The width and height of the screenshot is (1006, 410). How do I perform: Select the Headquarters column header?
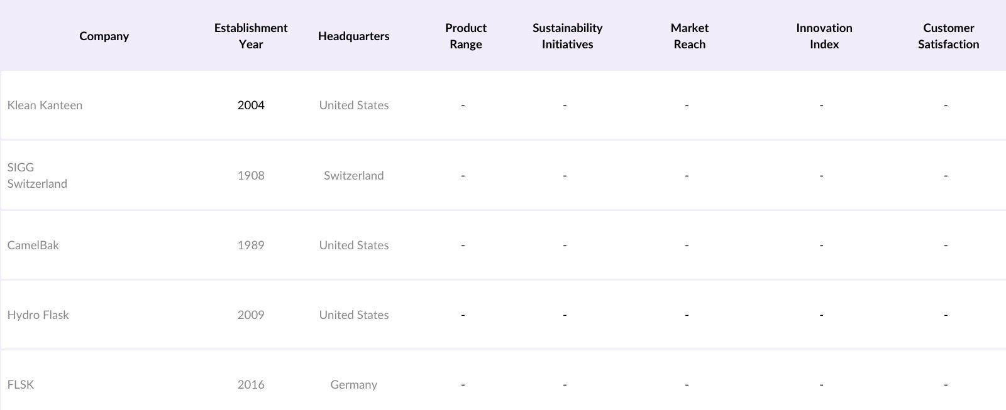(x=353, y=36)
